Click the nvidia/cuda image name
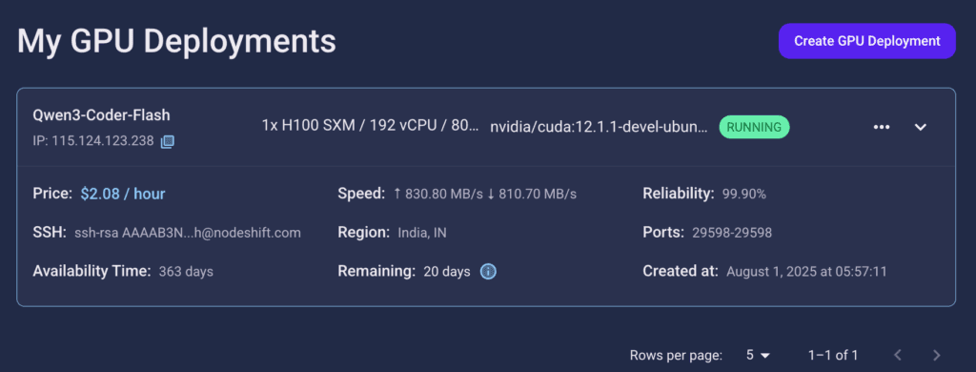 (x=599, y=127)
